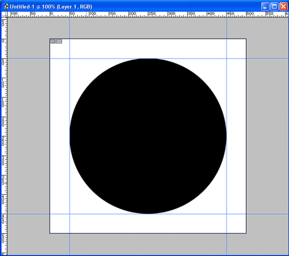
Task: Close the Untitled-1 document window
Action: 284,6
